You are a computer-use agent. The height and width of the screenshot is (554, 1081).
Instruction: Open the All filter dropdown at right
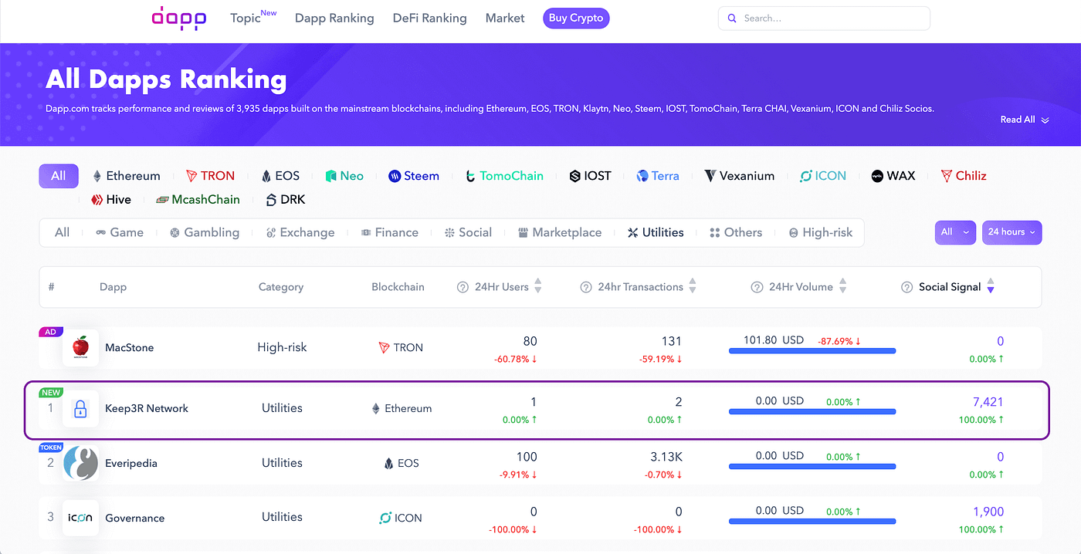[956, 232]
